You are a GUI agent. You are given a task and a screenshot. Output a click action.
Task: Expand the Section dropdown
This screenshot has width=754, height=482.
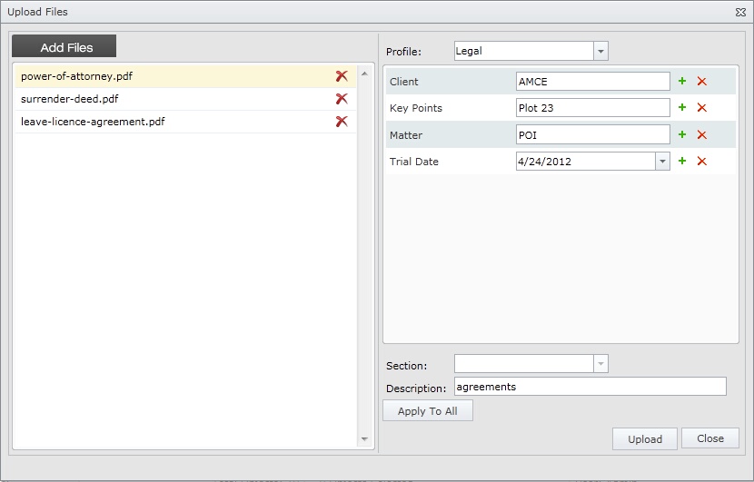pyautogui.click(x=600, y=364)
